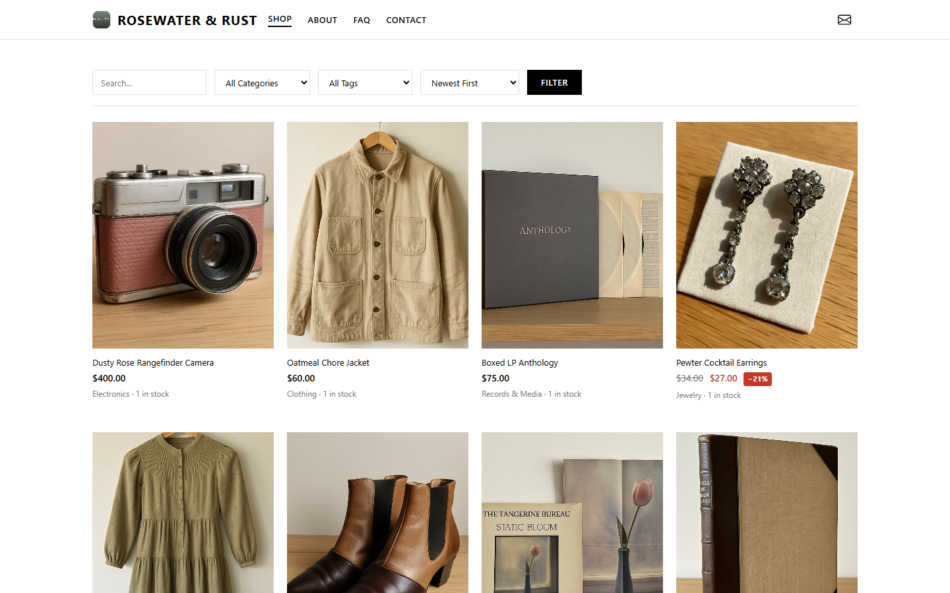Screen dimensions: 950x593
Task: Click the Clothing · 1 in stock text
Action: click(321, 394)
